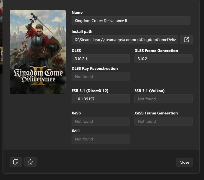Click the XeSS Frame Generation Not found field

click(x=163, y=121)
